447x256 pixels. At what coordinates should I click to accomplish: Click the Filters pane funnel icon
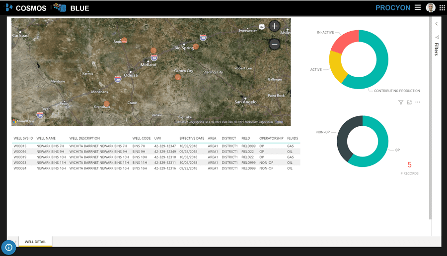click(437, 37)
